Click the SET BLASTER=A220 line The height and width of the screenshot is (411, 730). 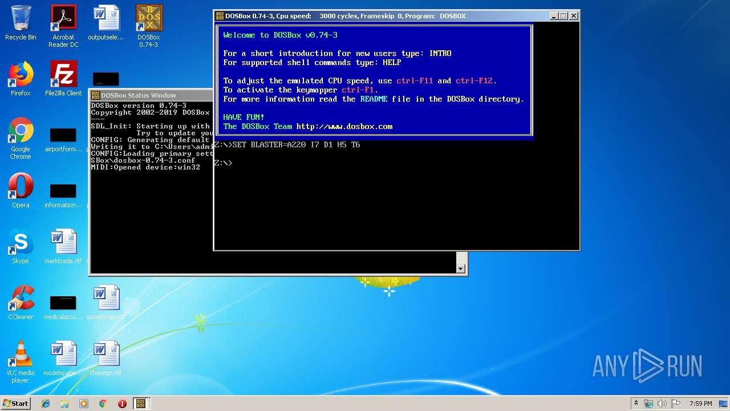coord(287,145)
